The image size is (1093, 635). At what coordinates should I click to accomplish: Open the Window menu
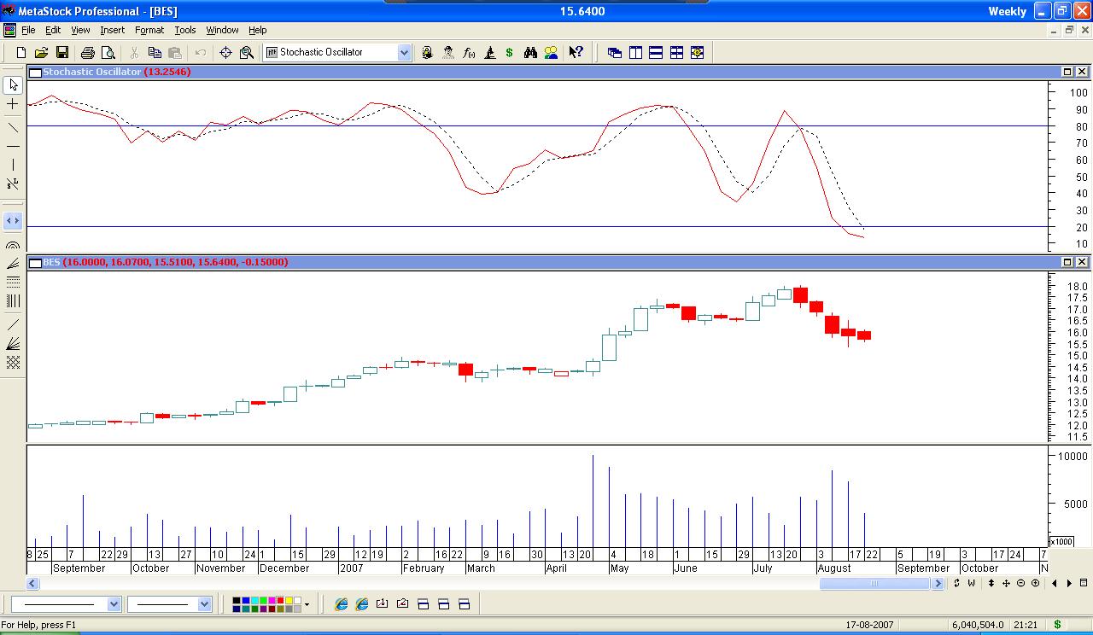pos(222,30)
